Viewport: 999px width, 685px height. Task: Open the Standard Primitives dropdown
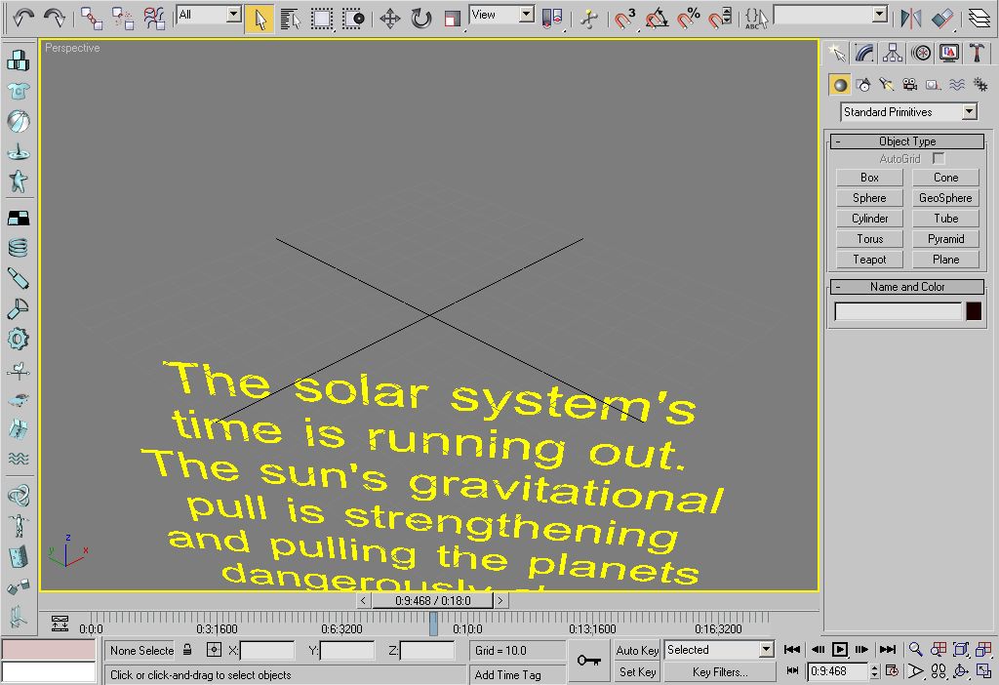tap(908, 112)
